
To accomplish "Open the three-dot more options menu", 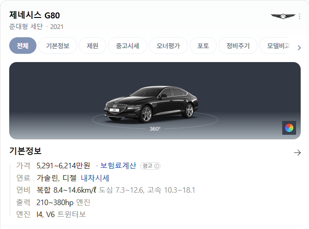I will [x=299, y=16].
